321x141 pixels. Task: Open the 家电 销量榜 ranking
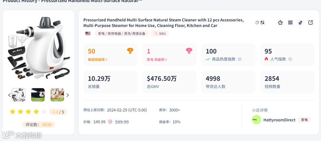tap(157, 59)
